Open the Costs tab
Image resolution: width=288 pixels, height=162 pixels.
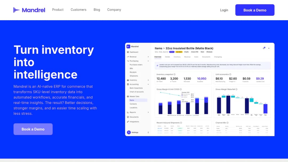click(x=196, y=57)
